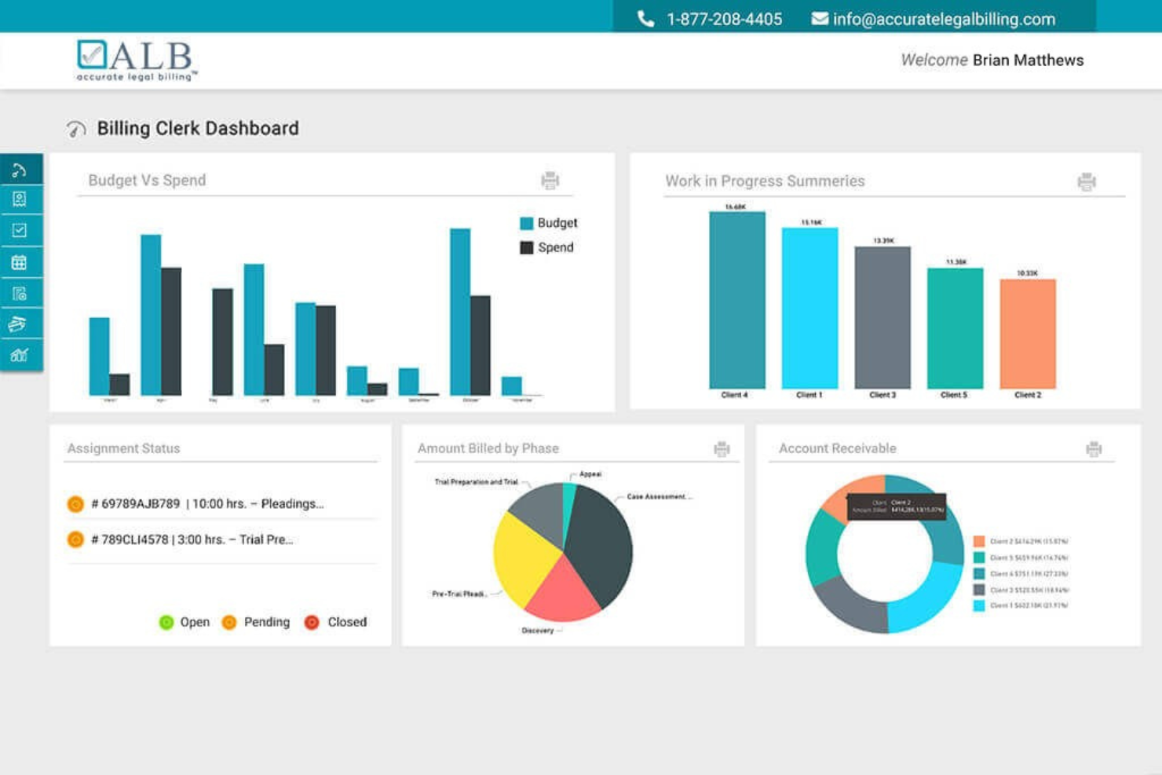This screenshot has width=1162, height=775.
Task: Open the document settings icon in sidebar
Action: click(x=20, y=294)
